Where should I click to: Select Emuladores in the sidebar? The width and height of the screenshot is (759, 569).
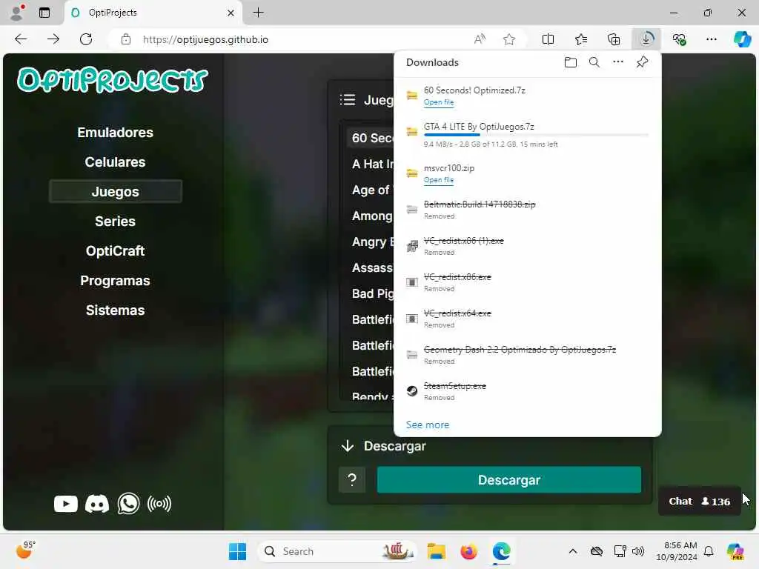pos(115,133)
